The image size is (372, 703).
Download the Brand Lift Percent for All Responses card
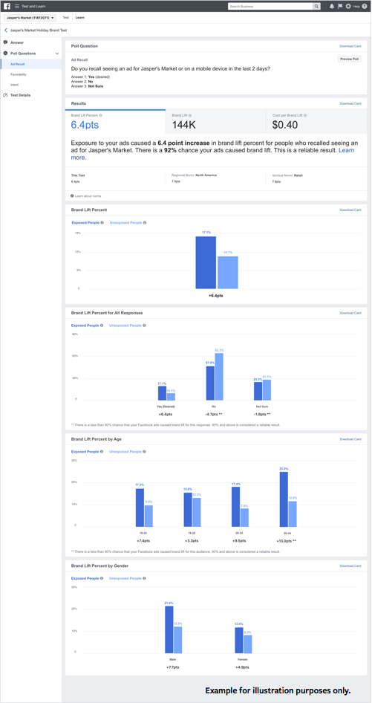tap(350, 313)
